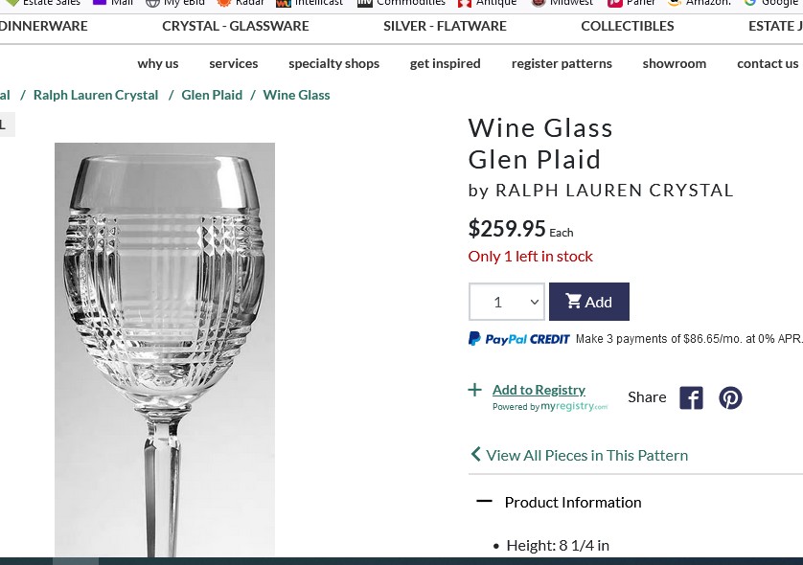Share the product on Pinterest

click(730, 397)
